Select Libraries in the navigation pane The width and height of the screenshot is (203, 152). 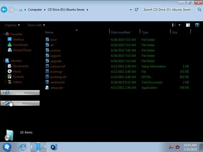coord(16,61)
